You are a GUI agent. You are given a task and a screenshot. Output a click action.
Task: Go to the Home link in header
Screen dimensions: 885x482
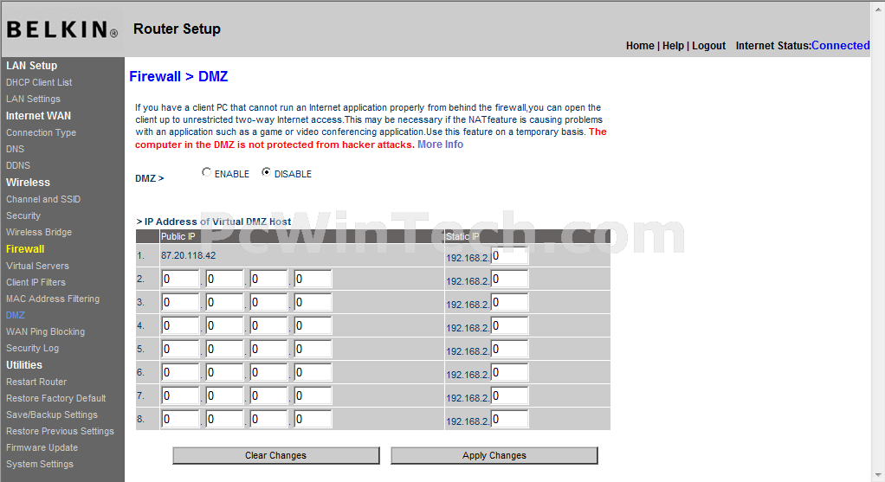click(640, 46)
